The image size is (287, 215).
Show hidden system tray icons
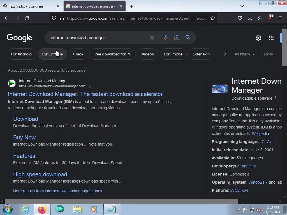(238, 210)
